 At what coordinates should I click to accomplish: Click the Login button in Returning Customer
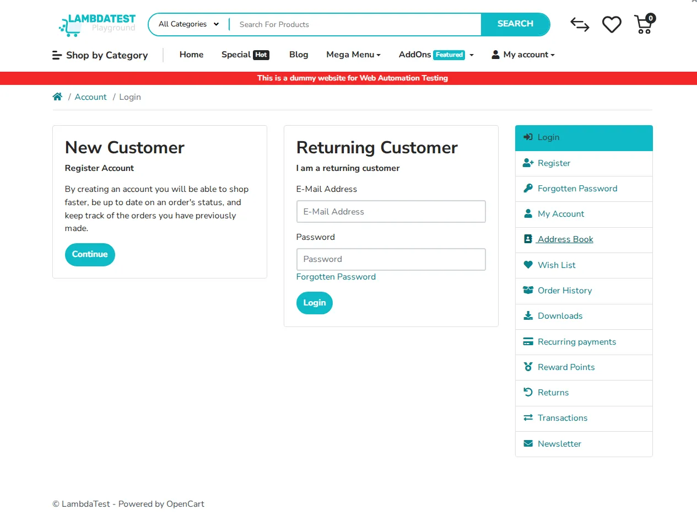coord(315,303)
